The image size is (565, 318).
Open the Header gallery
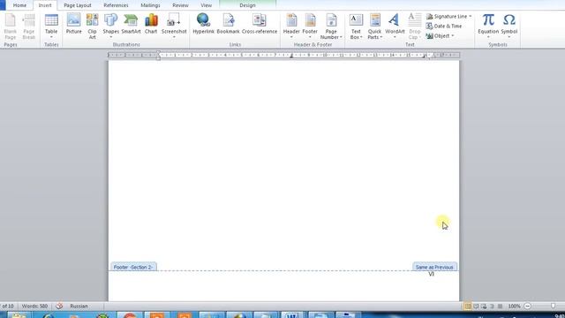click(291, 26)
